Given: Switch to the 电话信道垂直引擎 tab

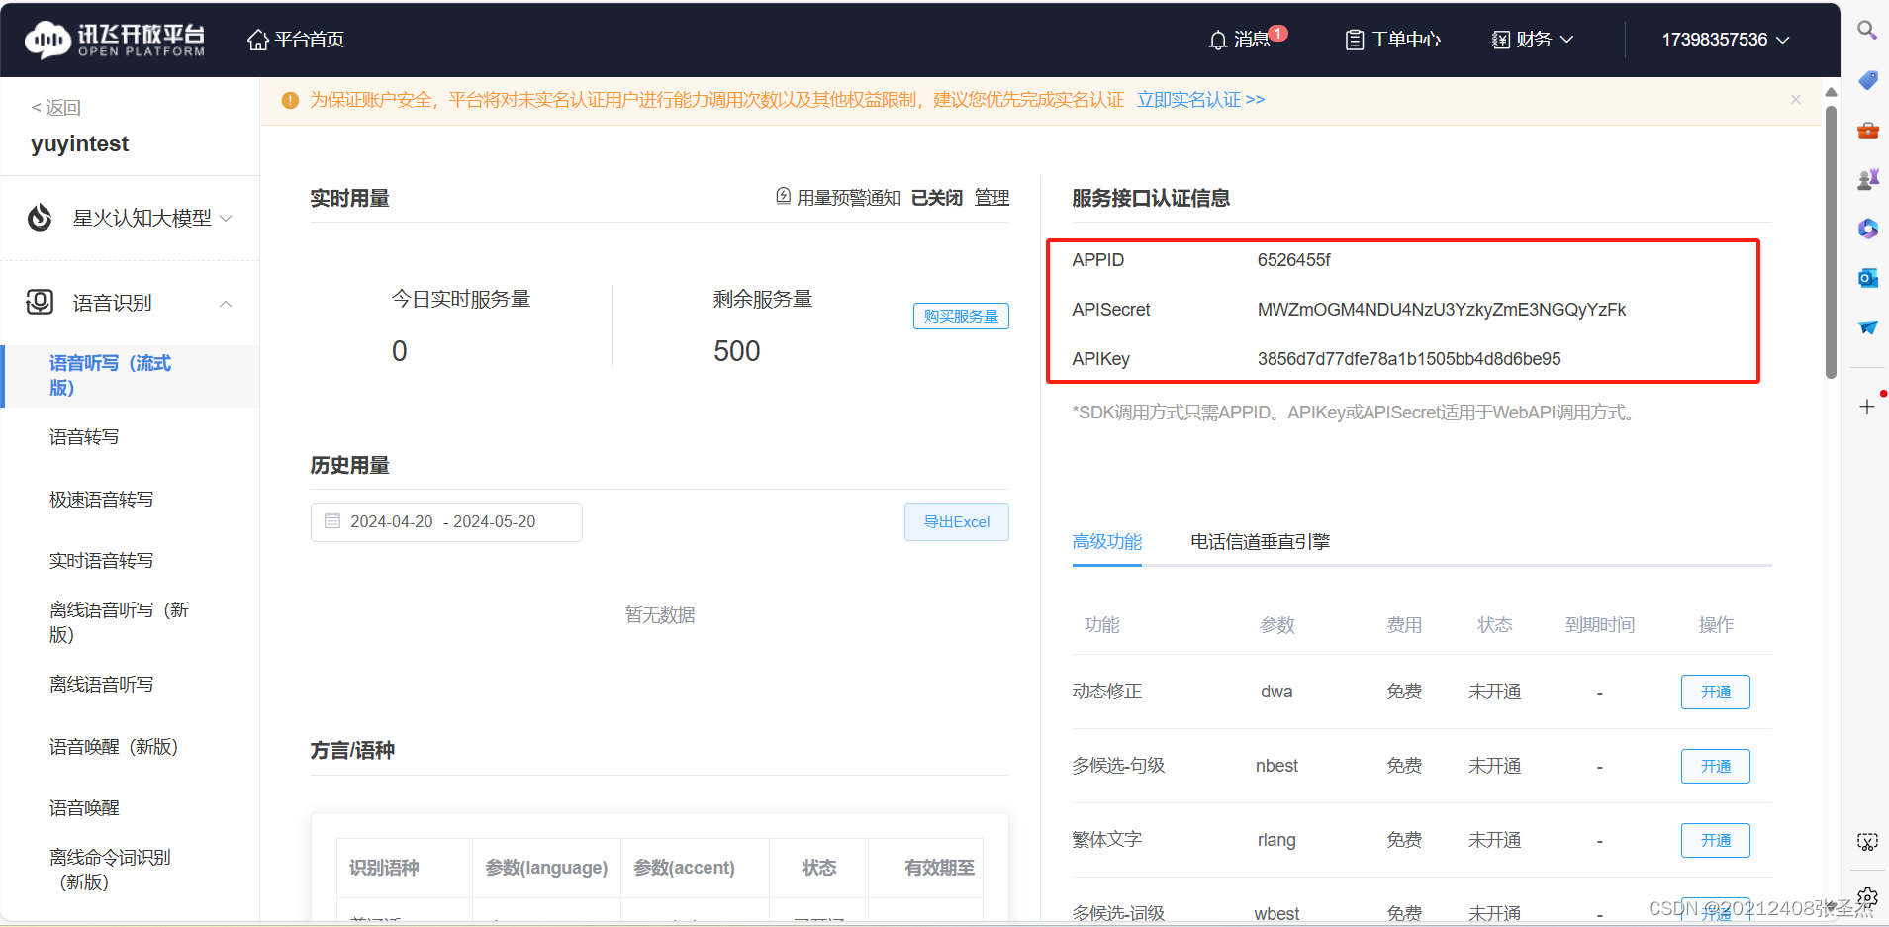Looking at the screenshot, I should tap(1260, 542).
